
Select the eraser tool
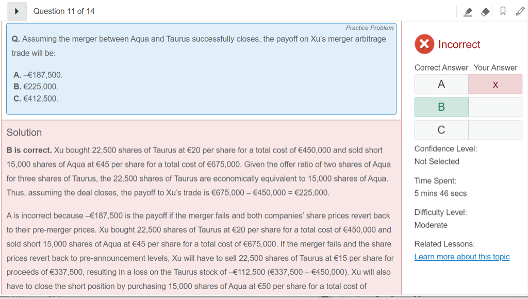[485, 11]
